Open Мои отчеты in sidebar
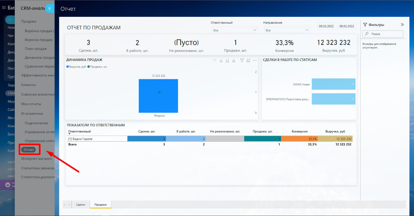 31,104
